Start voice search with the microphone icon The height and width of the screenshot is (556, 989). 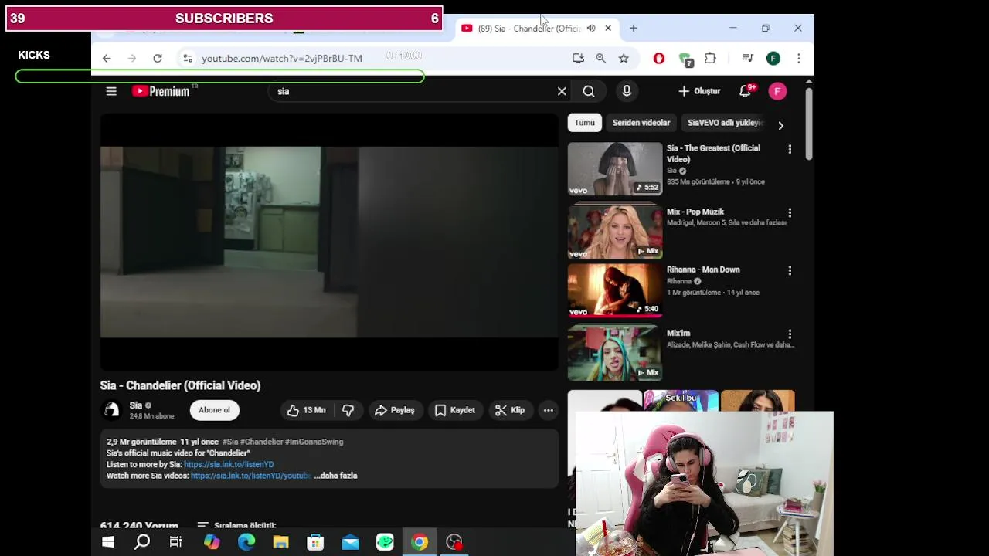click(x=627, y=91)
